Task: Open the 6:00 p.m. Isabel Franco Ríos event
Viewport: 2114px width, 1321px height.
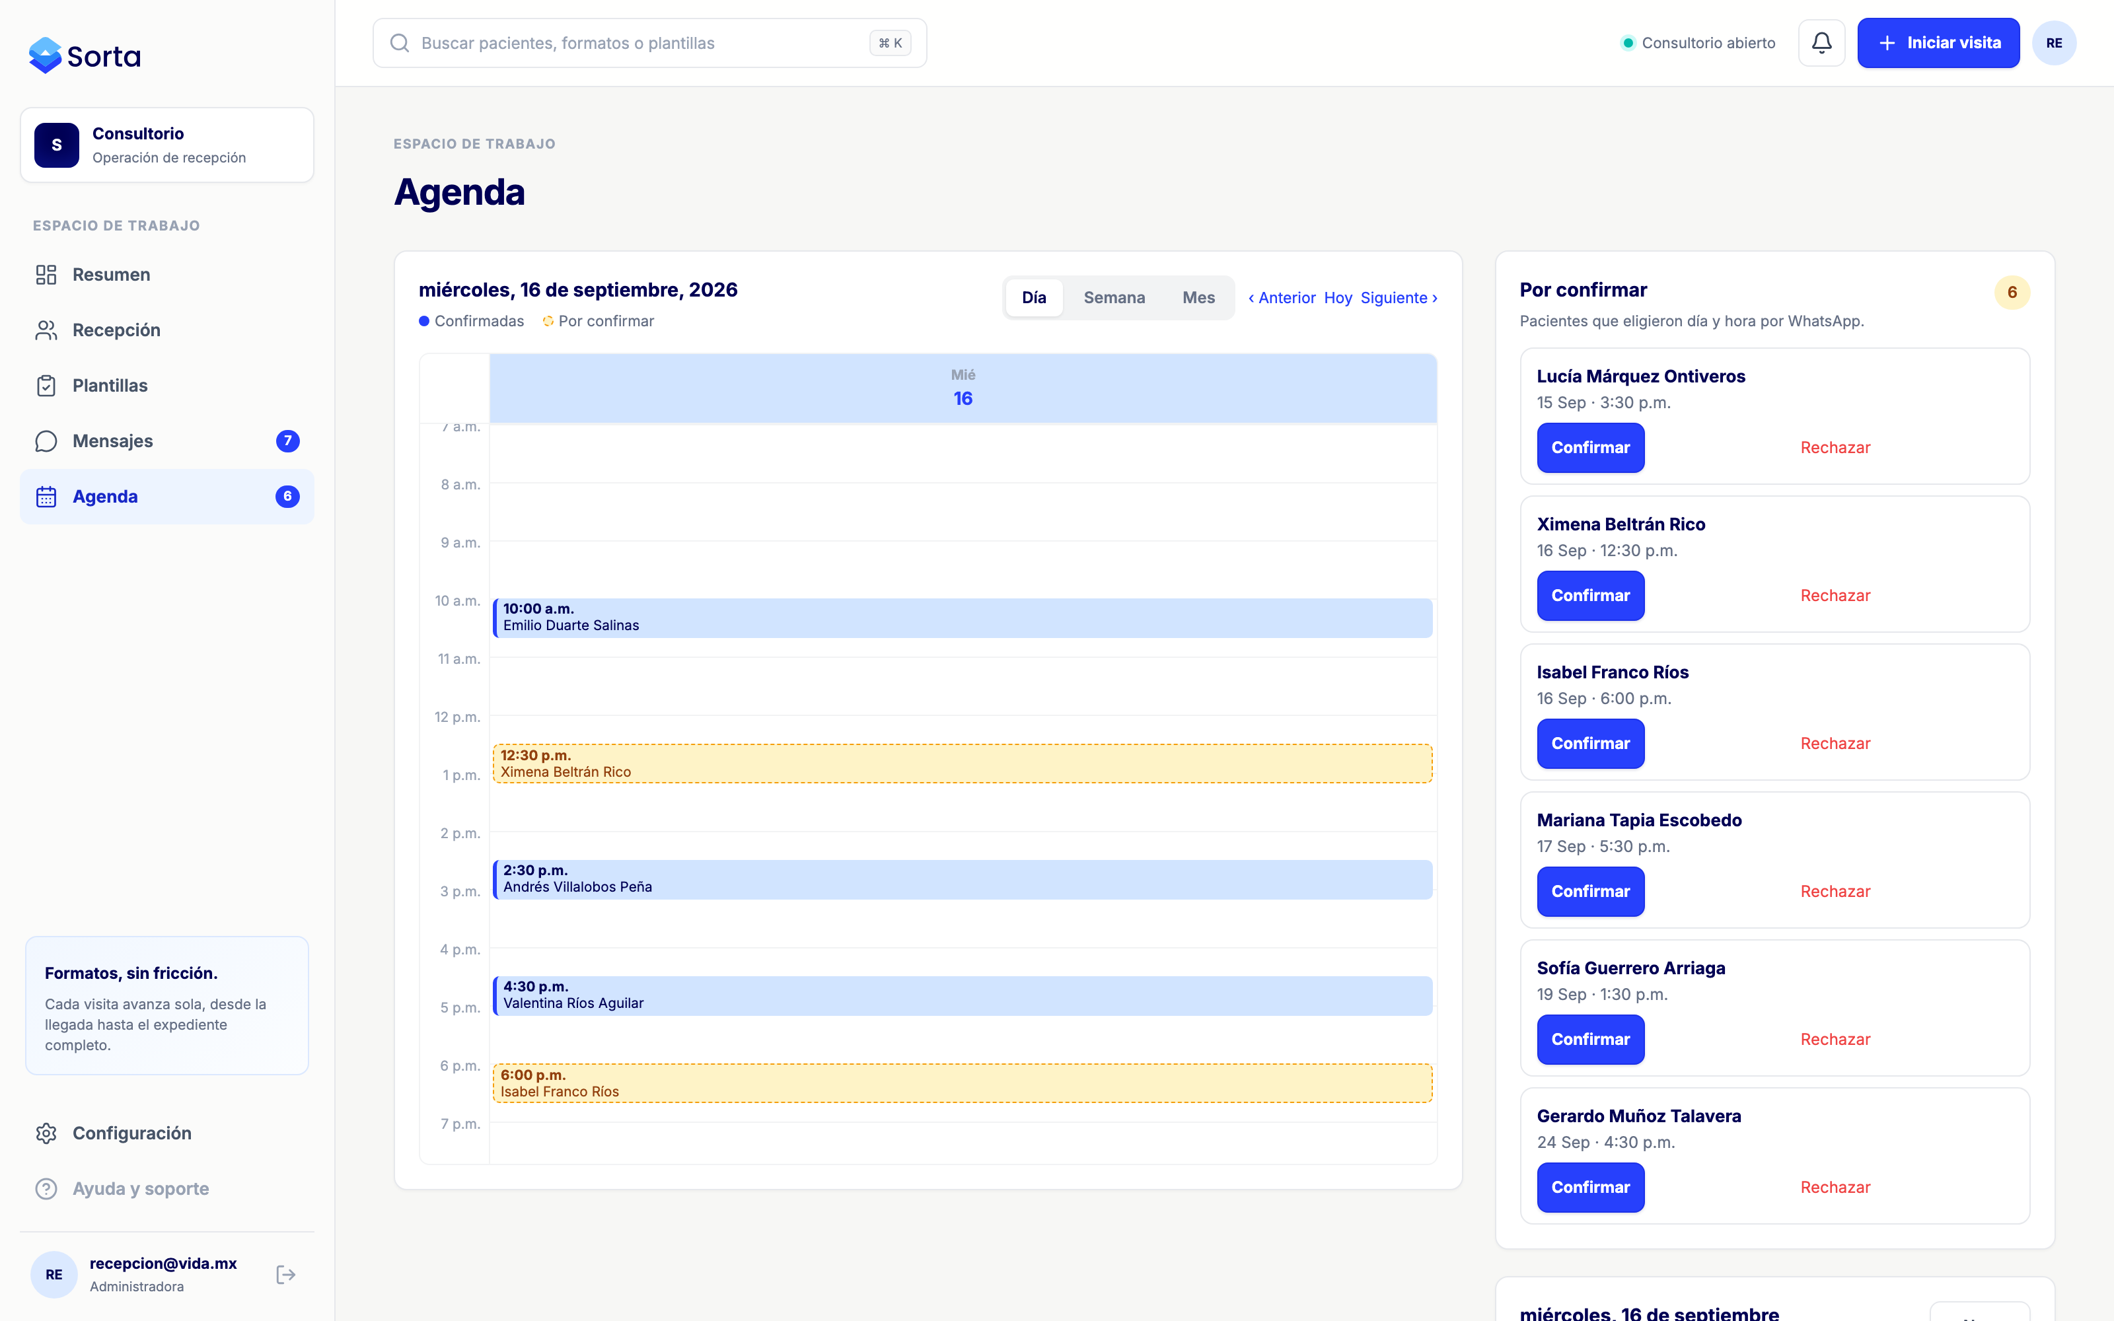Action: pos(962,1083)
